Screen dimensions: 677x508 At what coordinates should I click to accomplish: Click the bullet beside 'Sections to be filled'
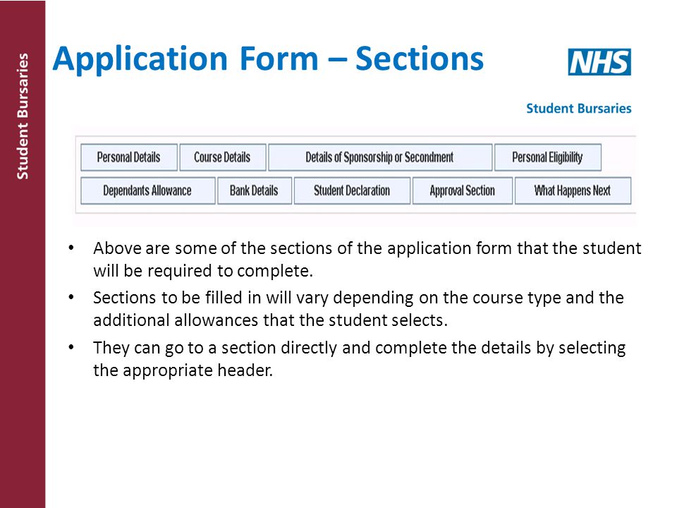(x=71, y=298)
